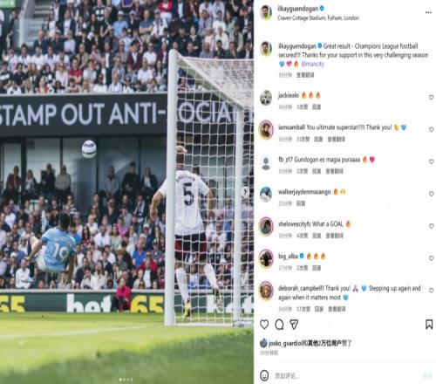436x384 pixels.
Task: Open comment bubble icon below comments
Action: 279,325
